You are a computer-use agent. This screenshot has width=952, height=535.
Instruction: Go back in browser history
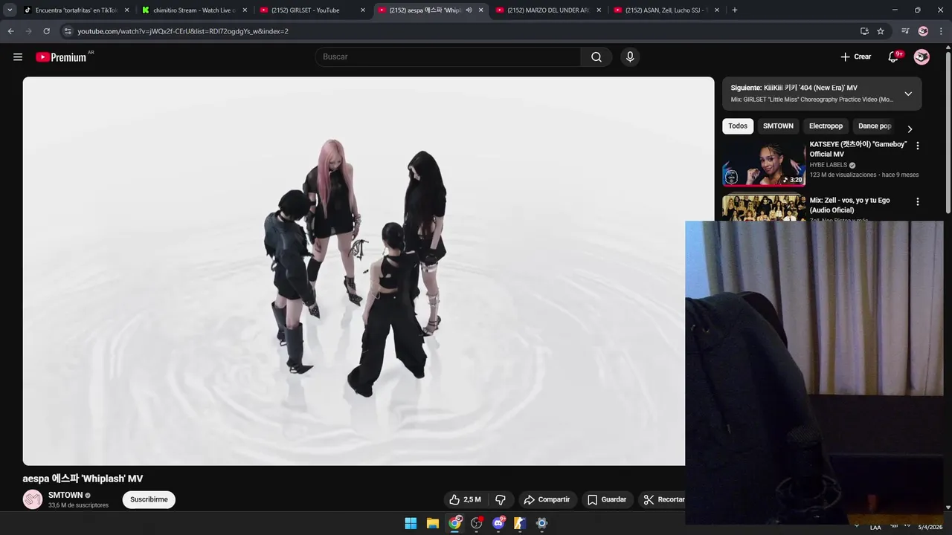(10, 31)
